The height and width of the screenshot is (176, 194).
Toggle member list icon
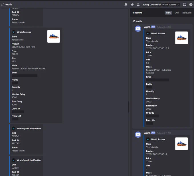pyautogui.click(x=138, y=5)
